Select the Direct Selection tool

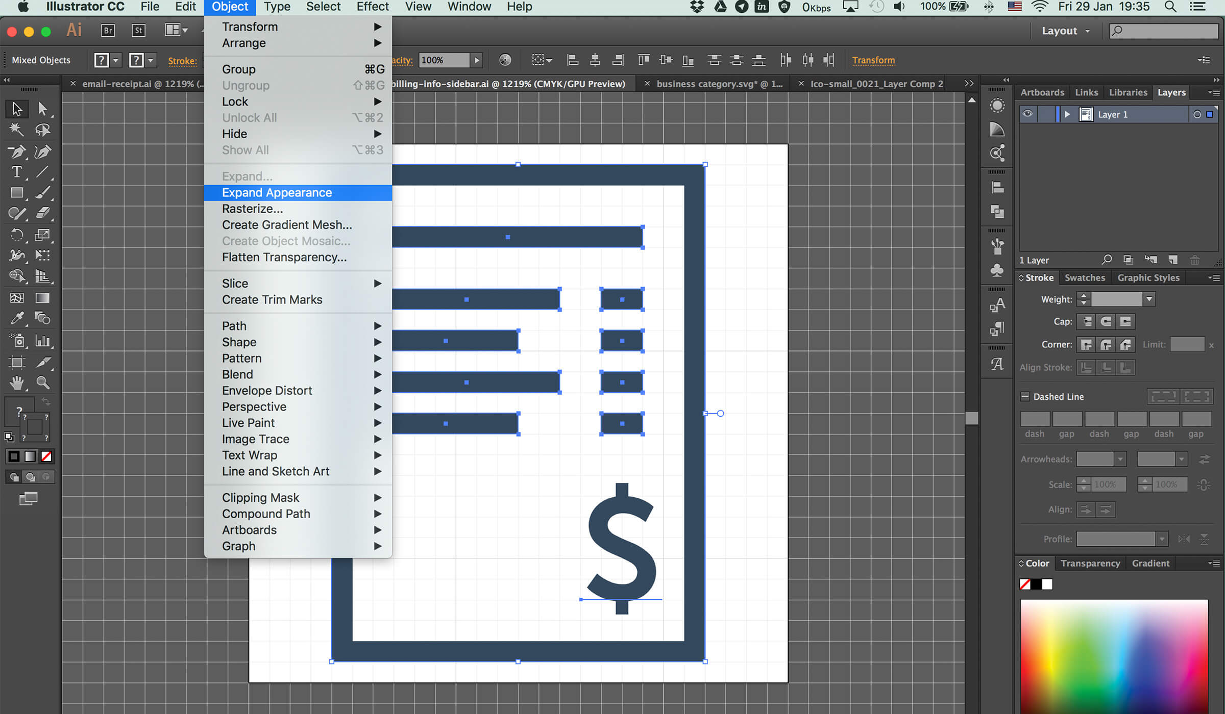tap(43, 109)
